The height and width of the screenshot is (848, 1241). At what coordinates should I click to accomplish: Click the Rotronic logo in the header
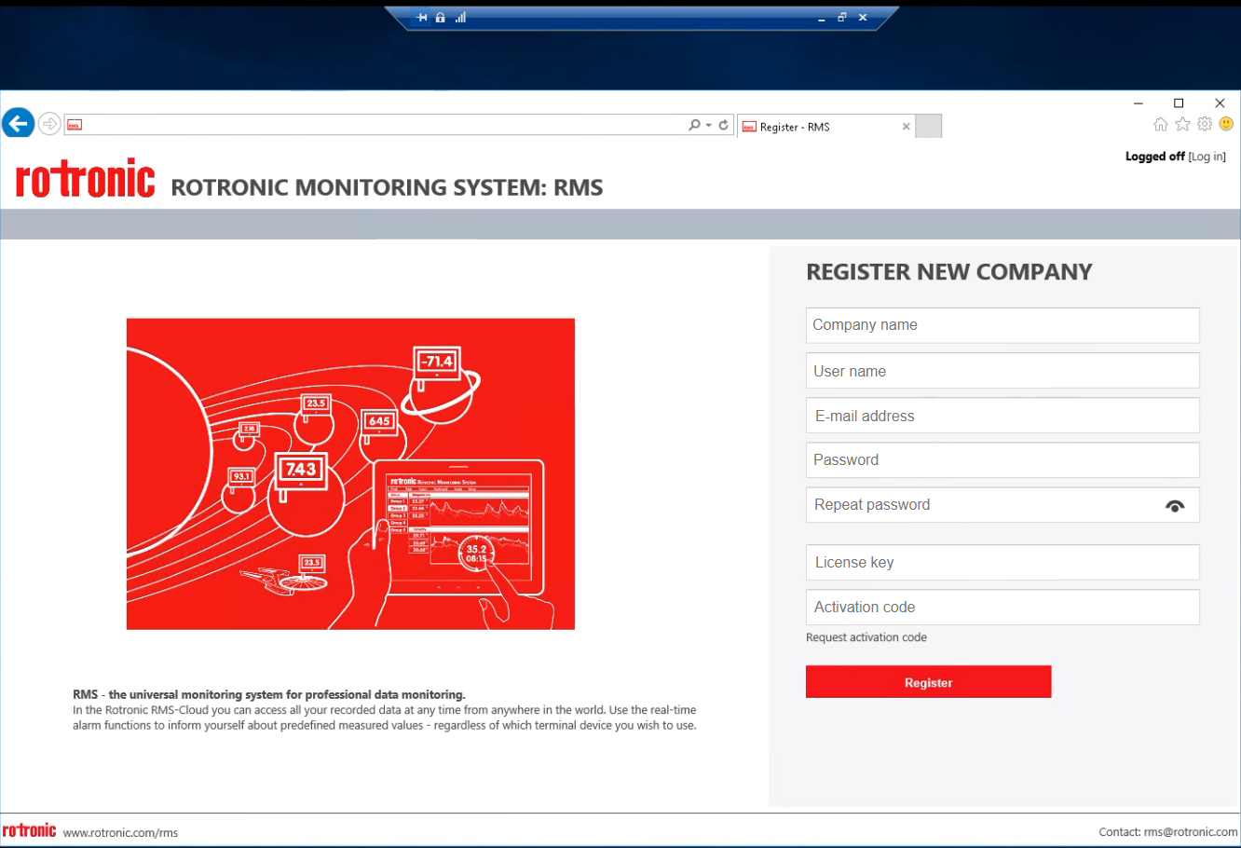point(86,178)
